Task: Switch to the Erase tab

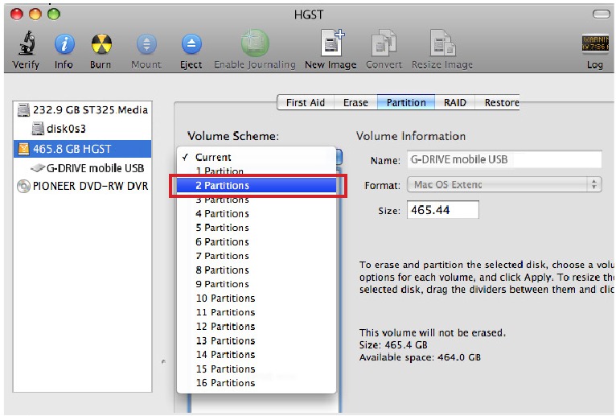Action: pyautogui.click(x=355, y=103)
